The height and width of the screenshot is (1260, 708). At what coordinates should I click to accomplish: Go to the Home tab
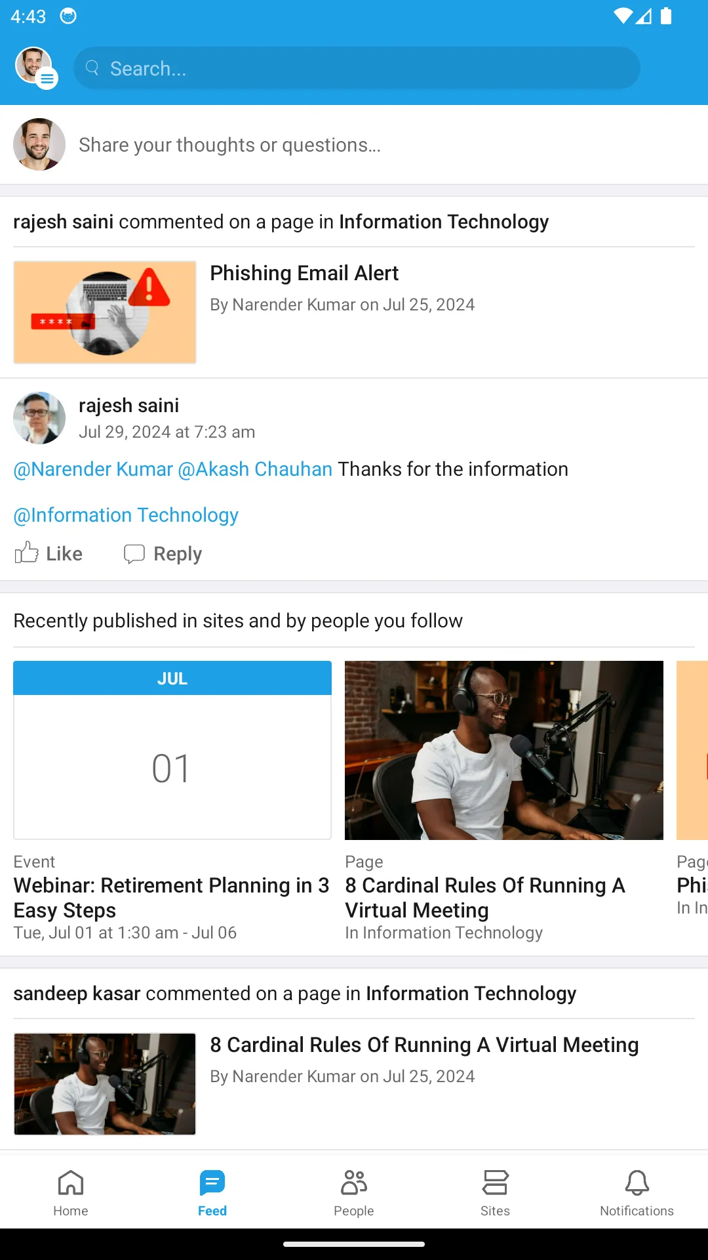(x=71, y=1192)
